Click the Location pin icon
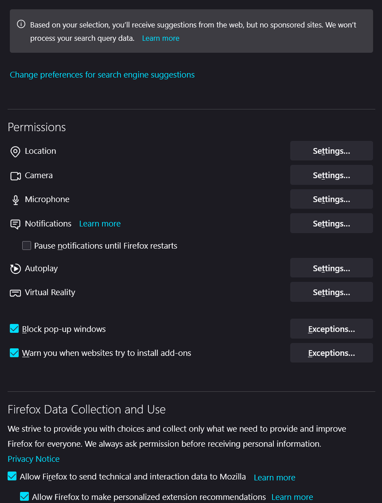Screen dimensions: 382x503 tap(15, 152)
